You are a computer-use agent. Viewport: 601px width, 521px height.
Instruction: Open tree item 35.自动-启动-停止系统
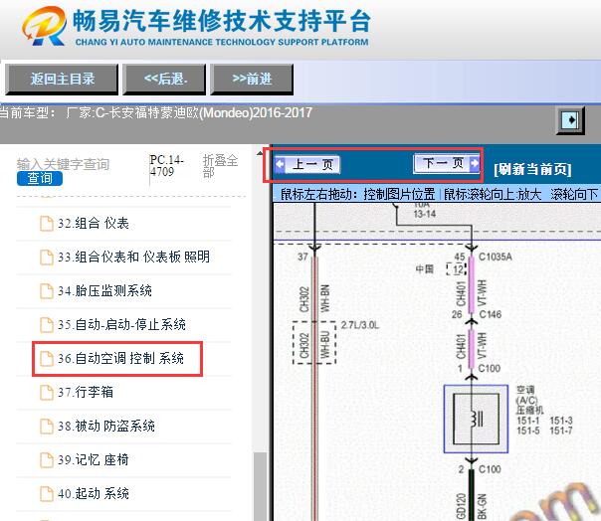point(121,325)
